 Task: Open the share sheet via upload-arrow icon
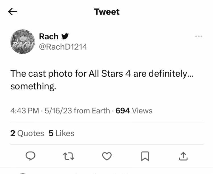pos(183,156)
